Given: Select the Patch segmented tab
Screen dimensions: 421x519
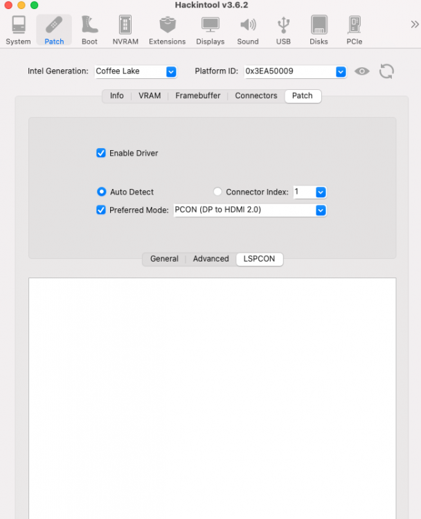Looking at the screenshot, I should [x=303, y=96].
